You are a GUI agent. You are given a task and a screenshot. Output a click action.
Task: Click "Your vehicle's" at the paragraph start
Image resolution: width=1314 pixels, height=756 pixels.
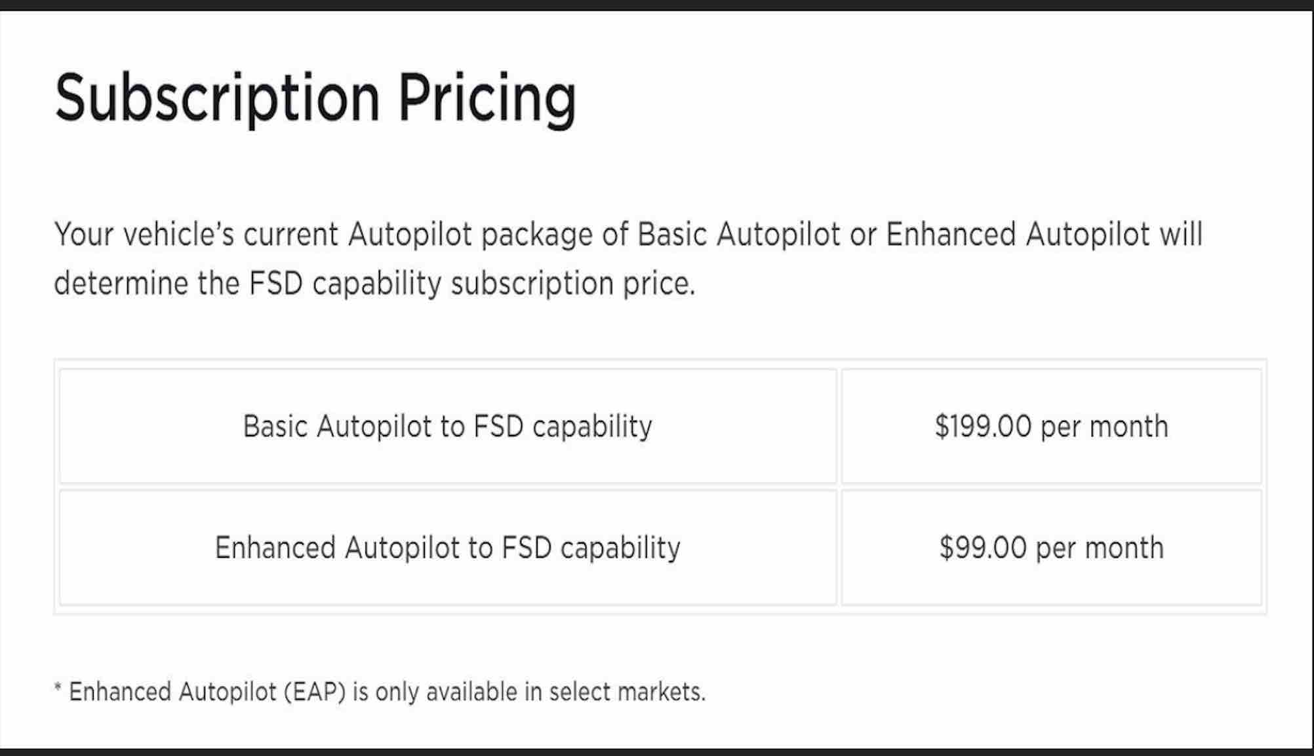[x=144, y=235]
